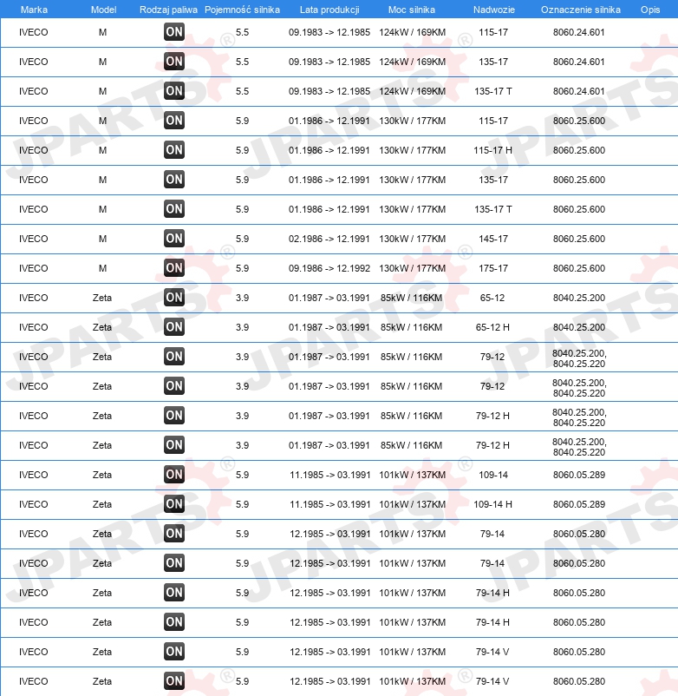Click the Pojemność silnika column header
Screen dimensions: 678x696
point(242,10)
